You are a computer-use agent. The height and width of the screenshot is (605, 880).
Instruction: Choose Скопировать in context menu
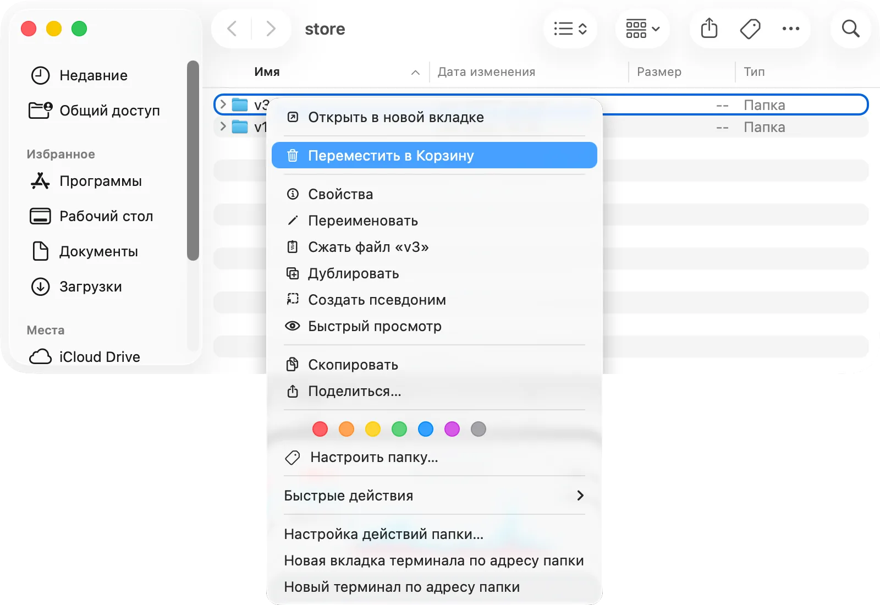(435, 365)
